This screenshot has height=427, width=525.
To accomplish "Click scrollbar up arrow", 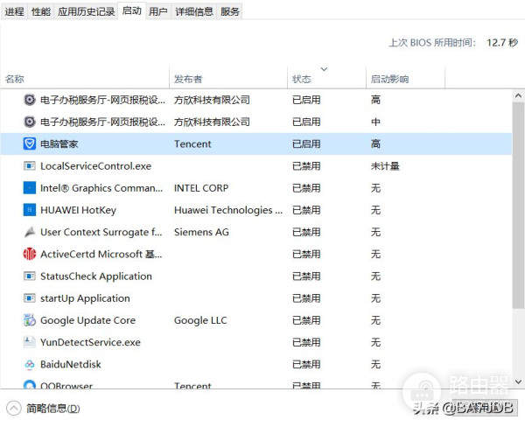I will (x=518, y=95).
